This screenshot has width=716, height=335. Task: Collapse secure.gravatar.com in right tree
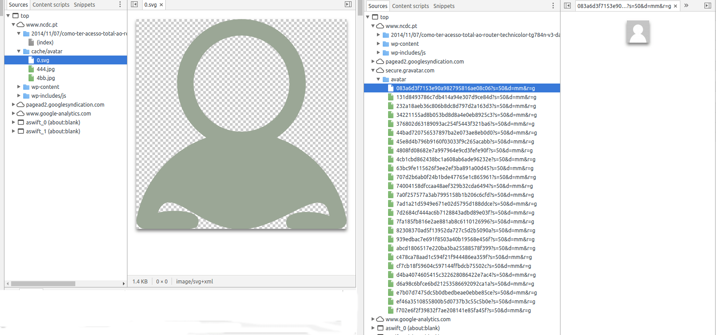(x=373, y=70)
